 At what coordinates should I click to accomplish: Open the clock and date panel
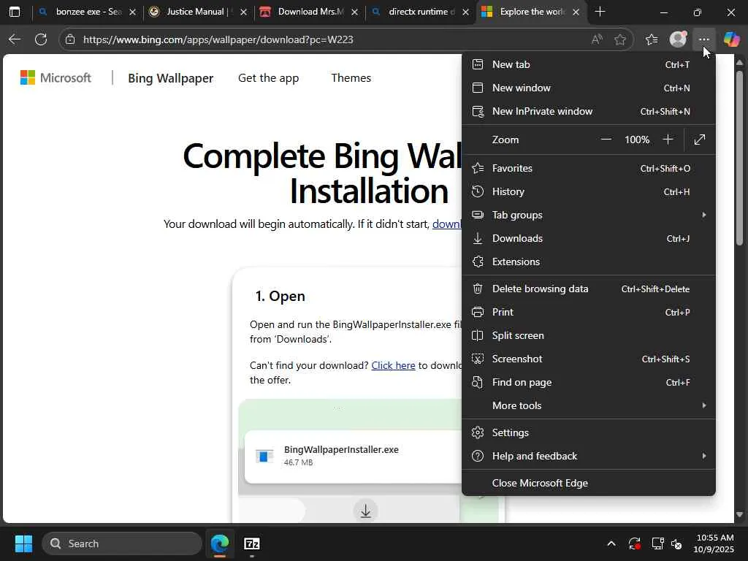click(x=714, y=543)
